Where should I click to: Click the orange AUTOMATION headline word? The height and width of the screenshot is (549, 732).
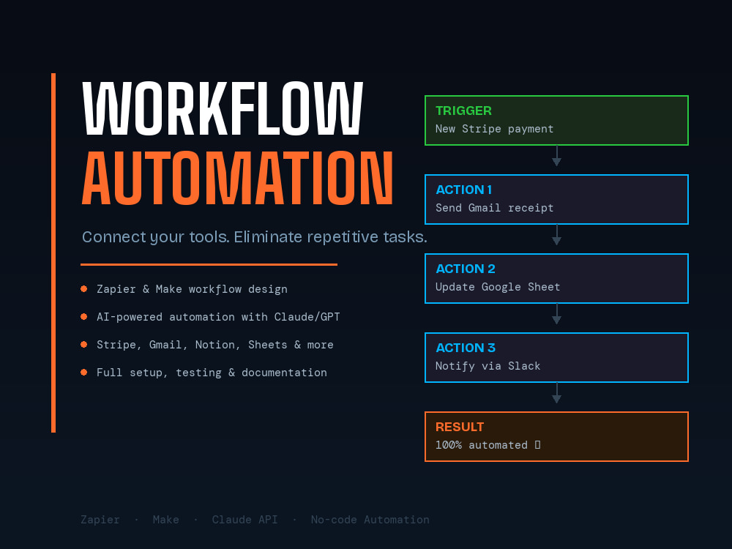pyautogui.click(x=237, y=179)
